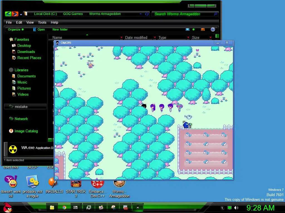The width and height of the screenshot is (285, 213).
Task: Sort by the Type column
Action: point(162,37)
